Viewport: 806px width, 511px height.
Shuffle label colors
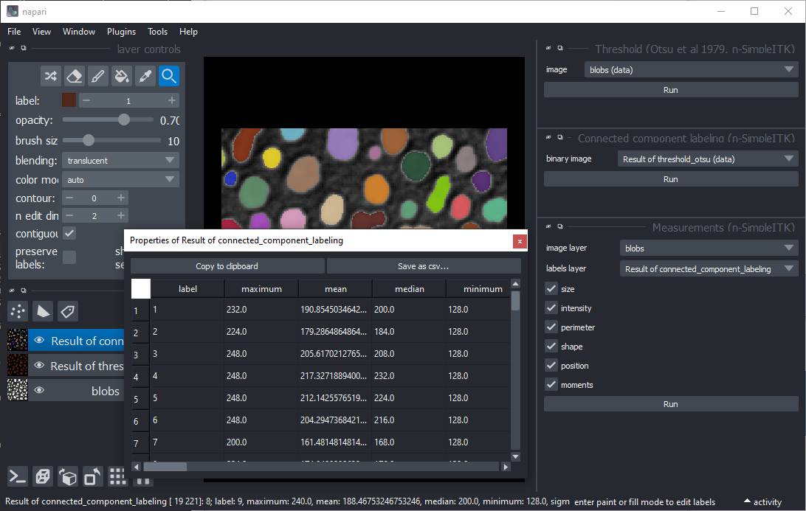50,76
